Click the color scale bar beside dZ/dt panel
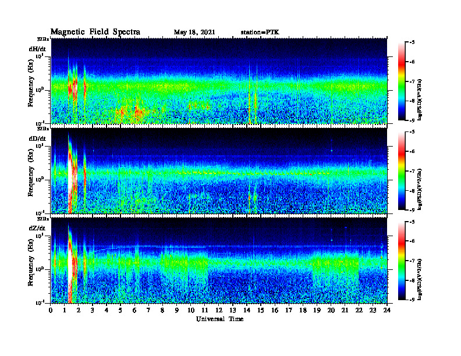The width and height of the screenshot is (461, 356). coord(401,261)
